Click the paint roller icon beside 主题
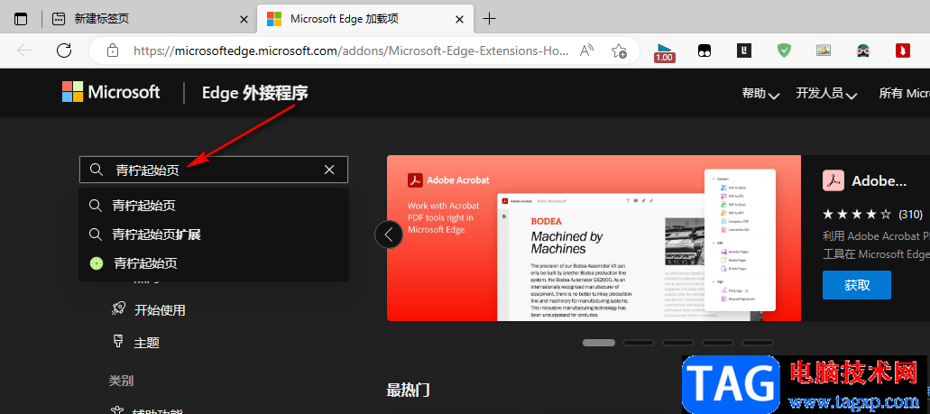This screenshot has width=930, height=414. click(x=117, y=341)
